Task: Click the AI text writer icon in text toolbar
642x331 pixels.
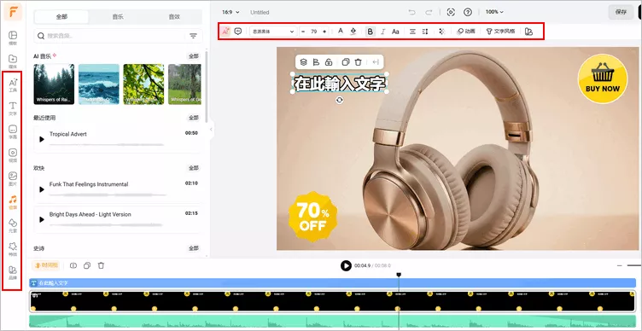Action: (225, 31)
